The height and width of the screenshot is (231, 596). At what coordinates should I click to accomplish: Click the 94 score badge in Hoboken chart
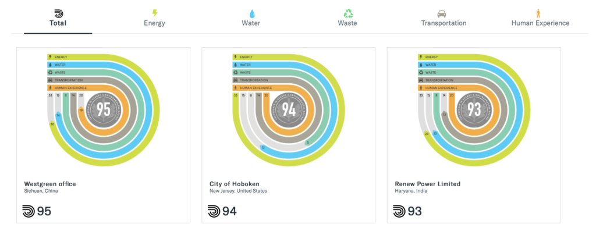coord(289,109)
